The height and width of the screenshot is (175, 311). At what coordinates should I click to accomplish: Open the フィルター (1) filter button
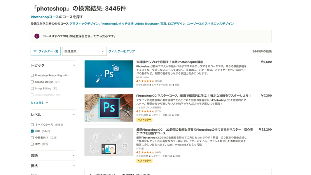pos(45,51)
